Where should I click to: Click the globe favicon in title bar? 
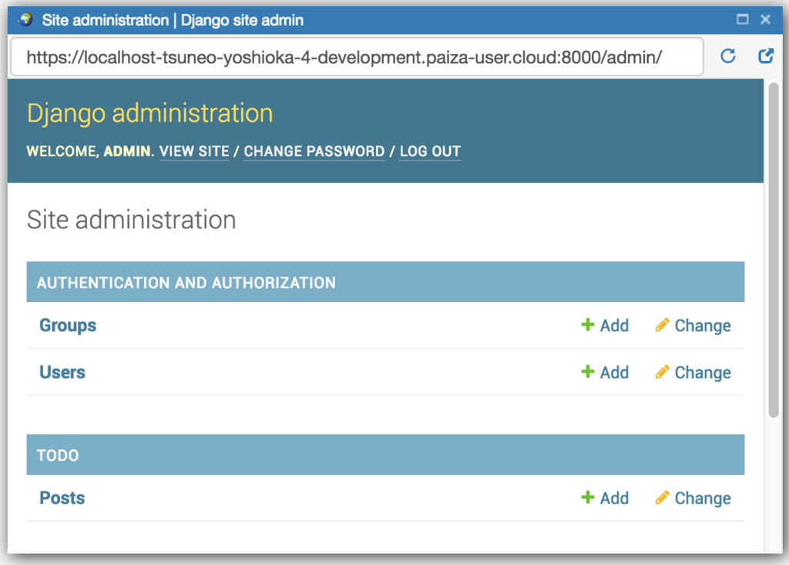pos(25,19)
